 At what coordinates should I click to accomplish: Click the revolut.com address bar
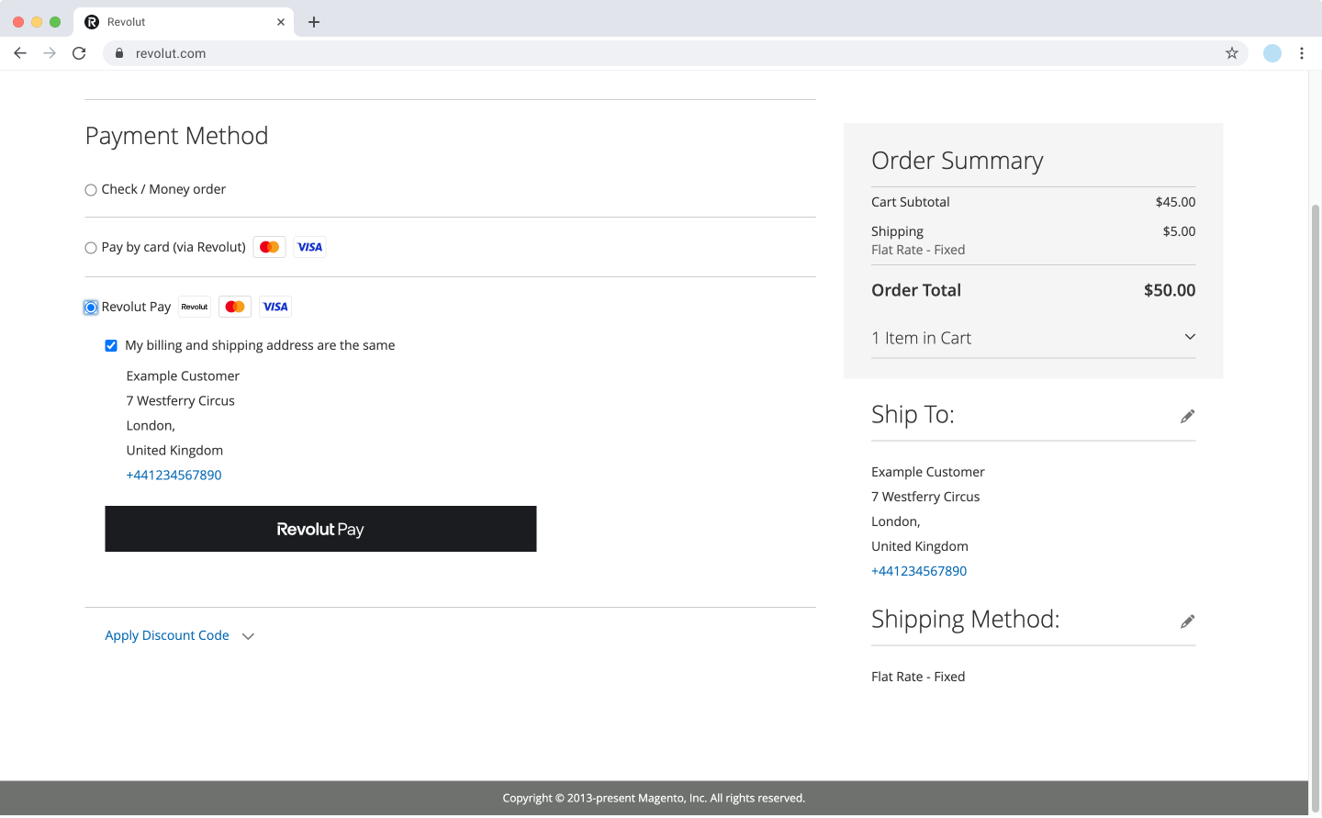point(675,53)
